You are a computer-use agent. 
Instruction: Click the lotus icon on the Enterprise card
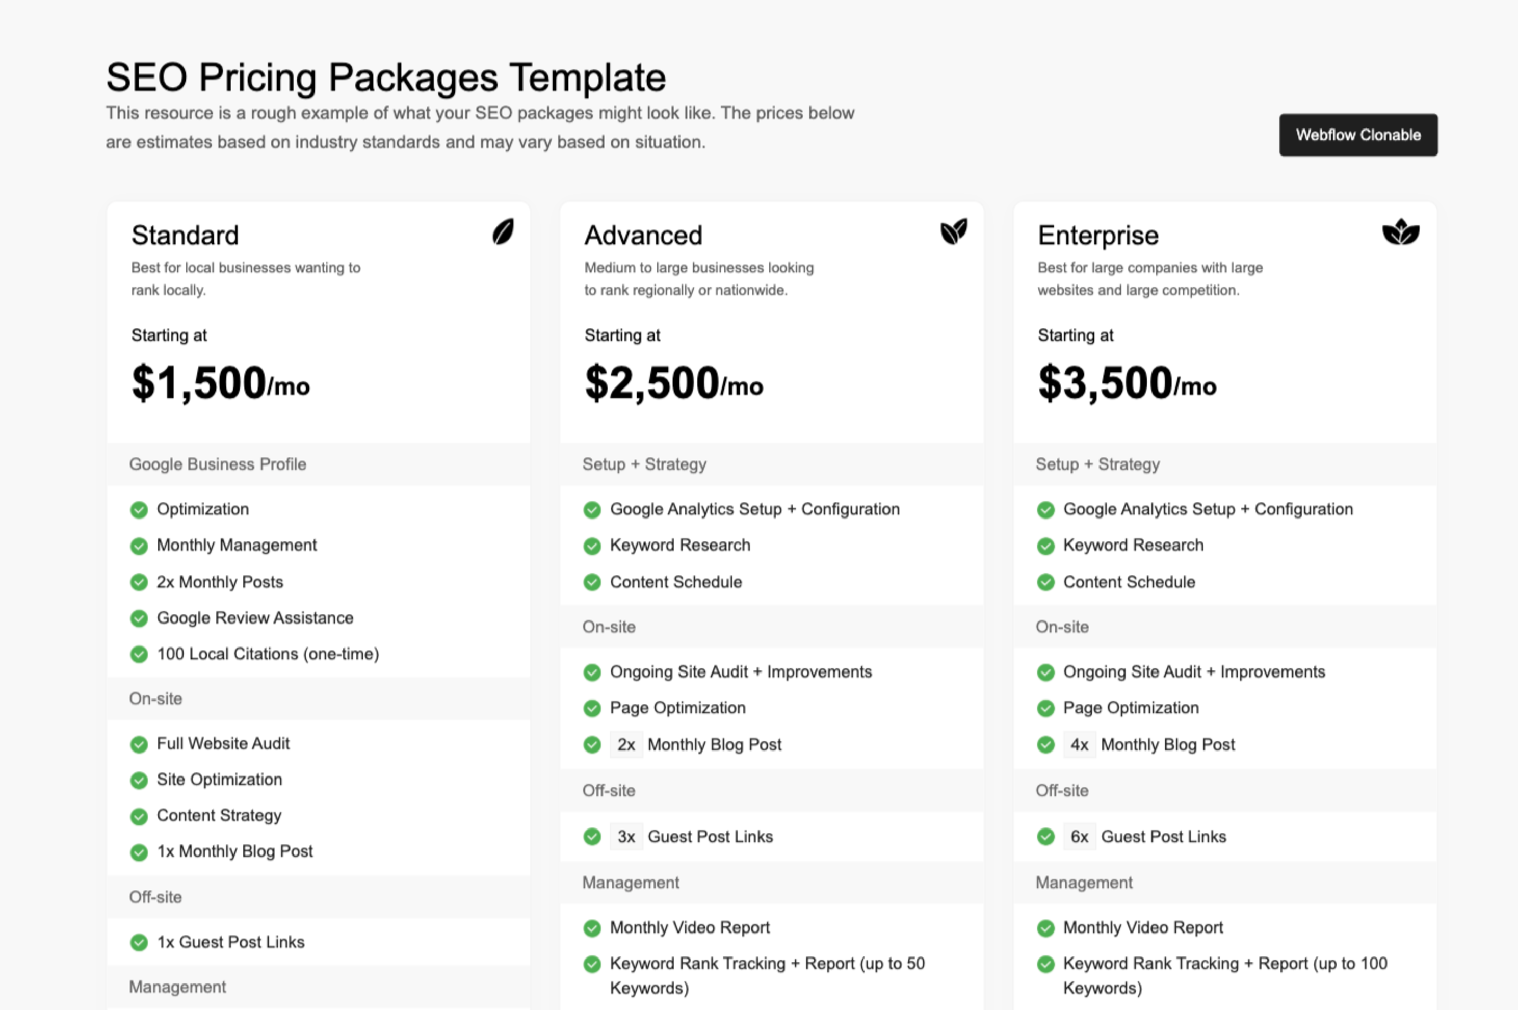(x=1400, y=232)
